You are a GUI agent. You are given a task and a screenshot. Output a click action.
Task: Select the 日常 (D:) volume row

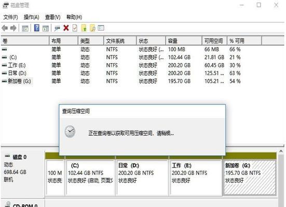tap(131, 73)
